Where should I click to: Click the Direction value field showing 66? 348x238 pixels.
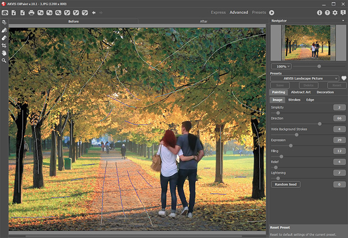click(340, 118)
